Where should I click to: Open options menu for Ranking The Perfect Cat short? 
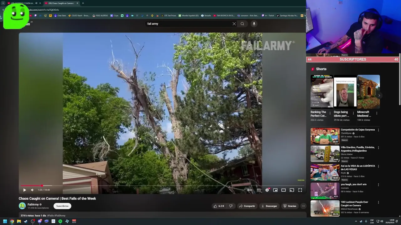[330, 113]
